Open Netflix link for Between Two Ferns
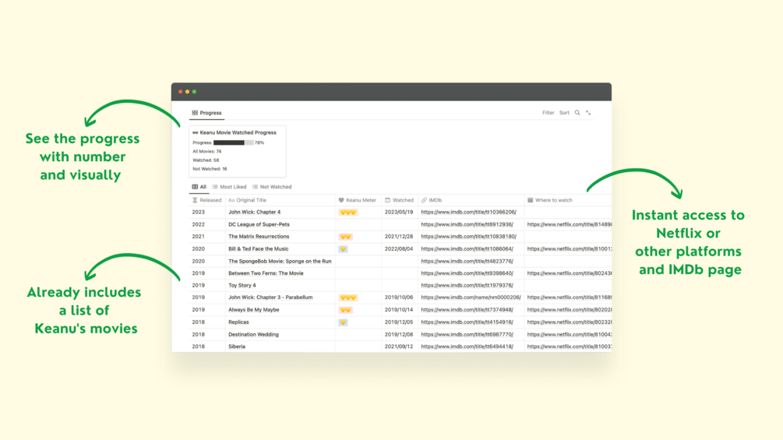Viewport: 783px width, 440px height. [x=570, y=273]
